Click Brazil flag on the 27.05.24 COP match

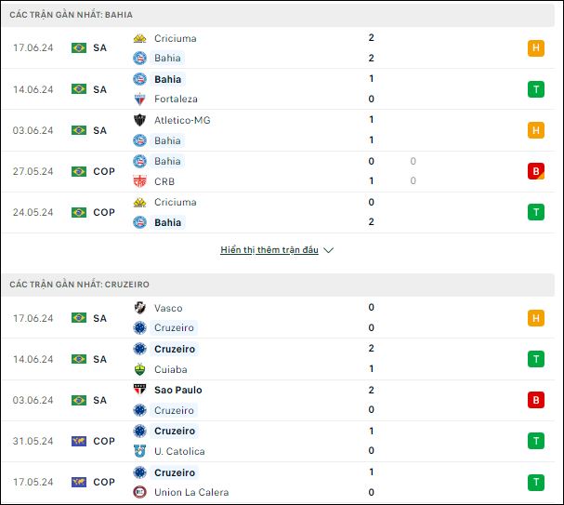[79, 171]
